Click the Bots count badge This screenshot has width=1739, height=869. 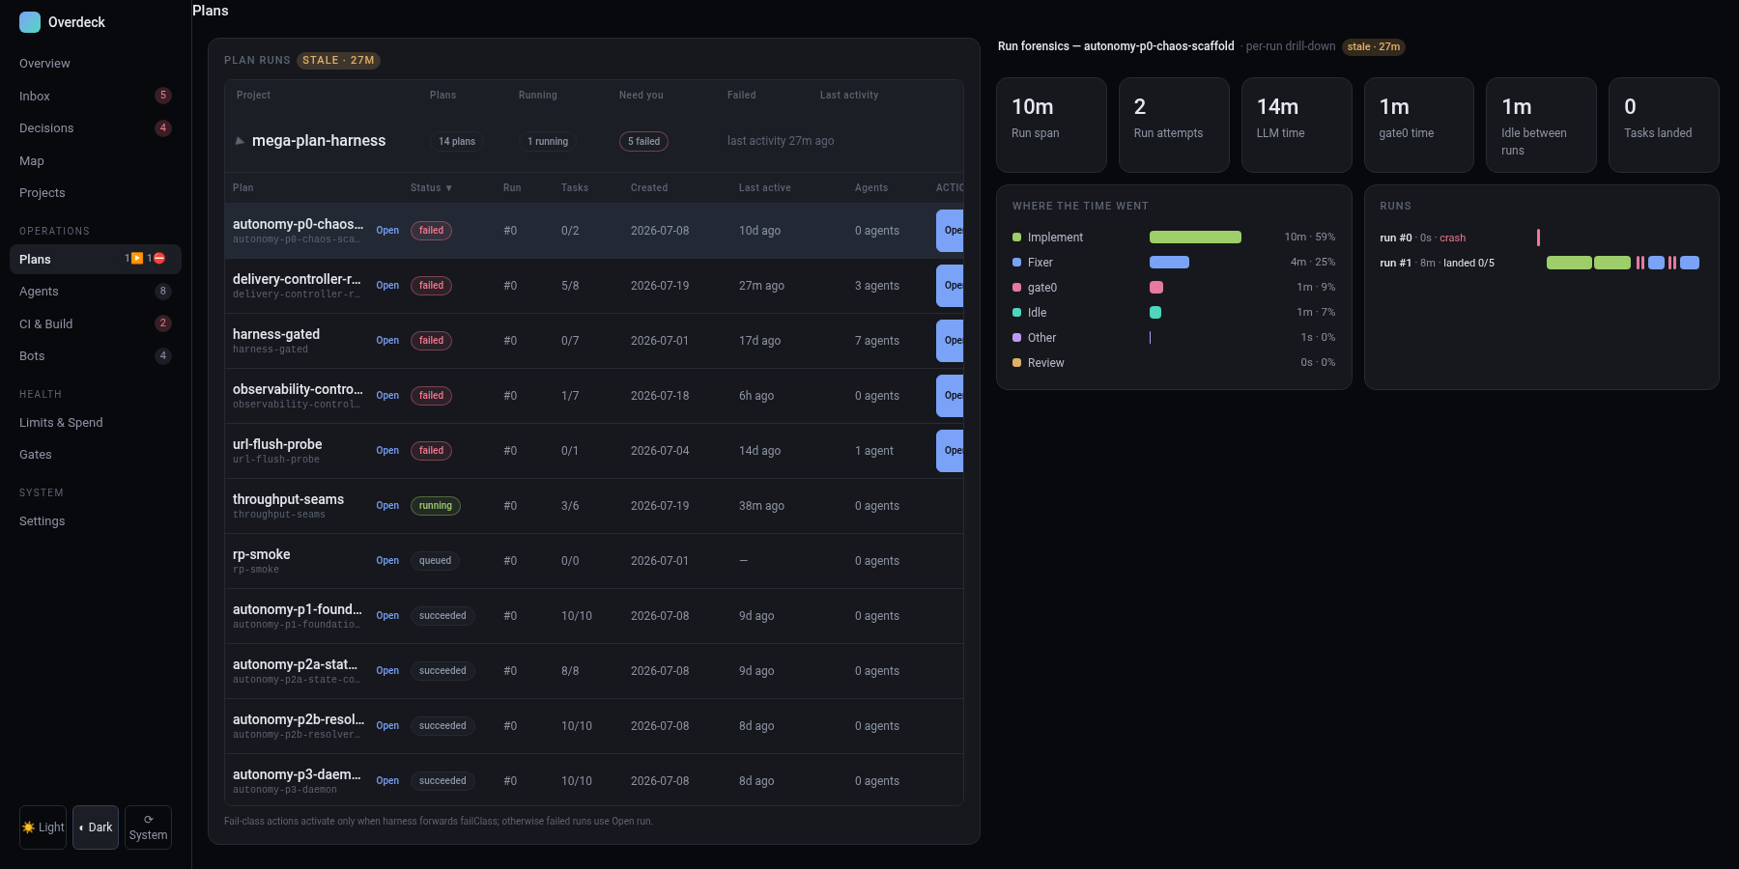click(x=163, y=355)
